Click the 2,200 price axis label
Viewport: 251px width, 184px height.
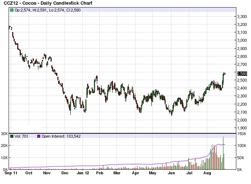(242, 104)
